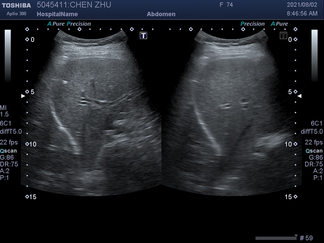
Task: Click the right DR:75 dynamic range value
Action: (x=314, y=164)
